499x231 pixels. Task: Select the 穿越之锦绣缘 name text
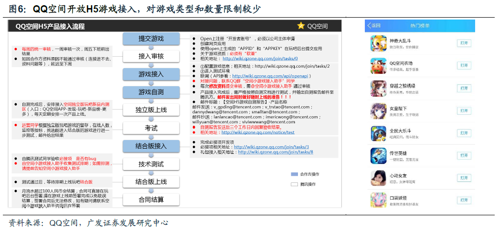click(x=402, y=86)
